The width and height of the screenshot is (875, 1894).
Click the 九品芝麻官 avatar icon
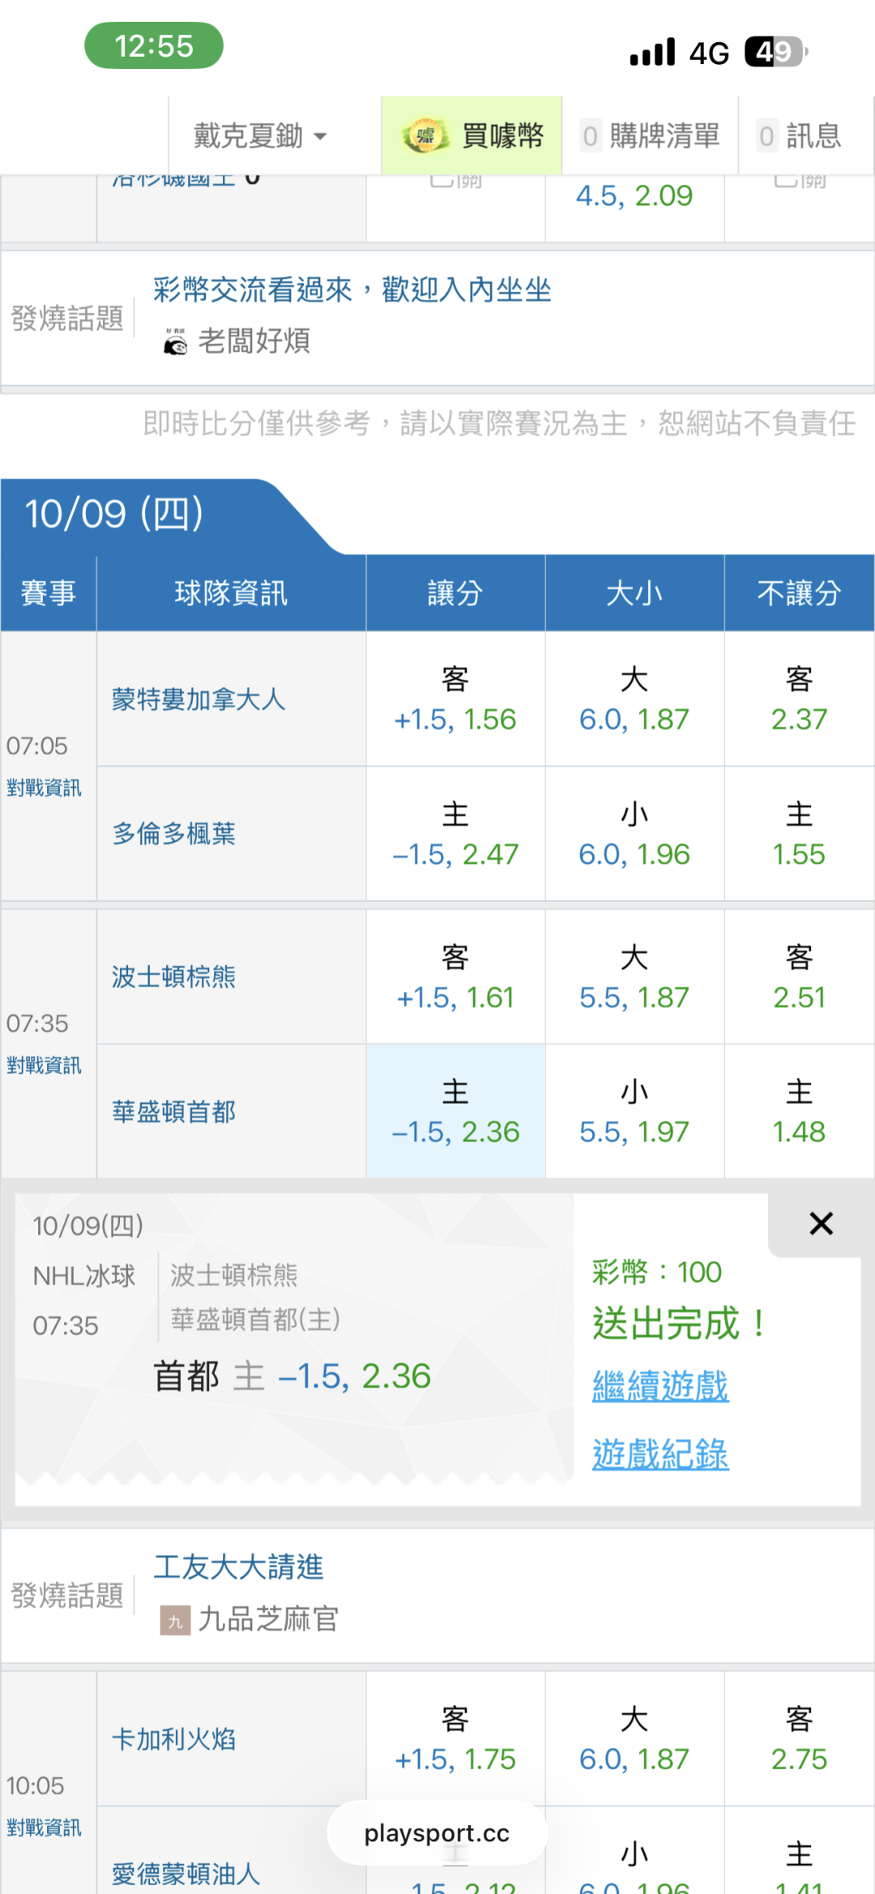click(x=175, y=1619)
